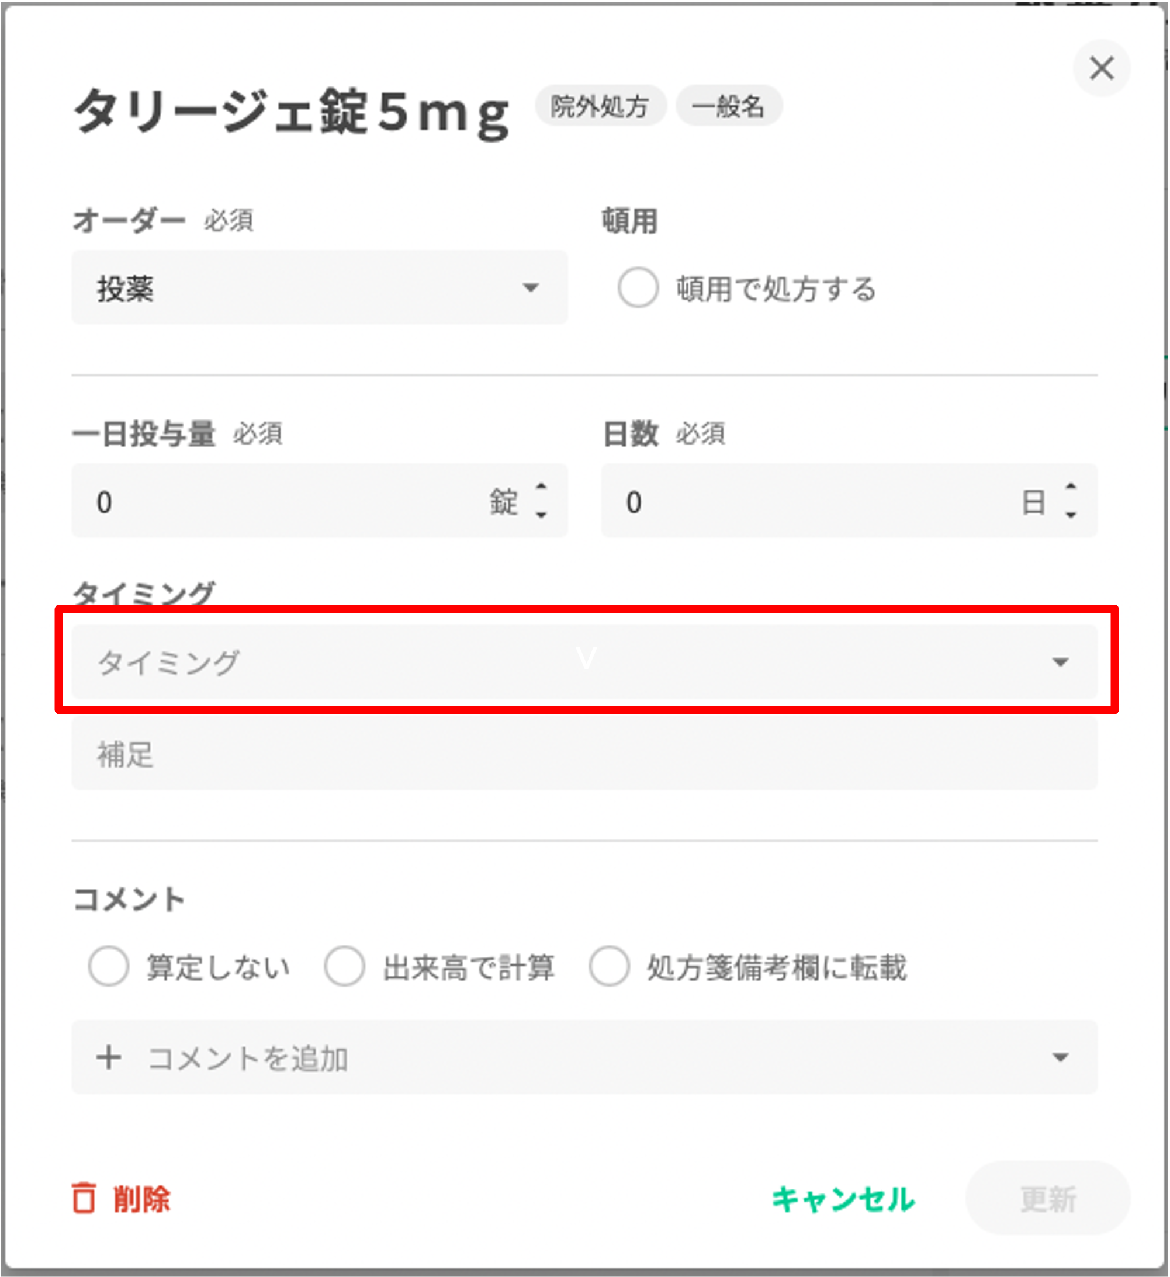Increase 日数 with the up arrow
The height and width of the screenshot is (1277, 1170).
1071,487
